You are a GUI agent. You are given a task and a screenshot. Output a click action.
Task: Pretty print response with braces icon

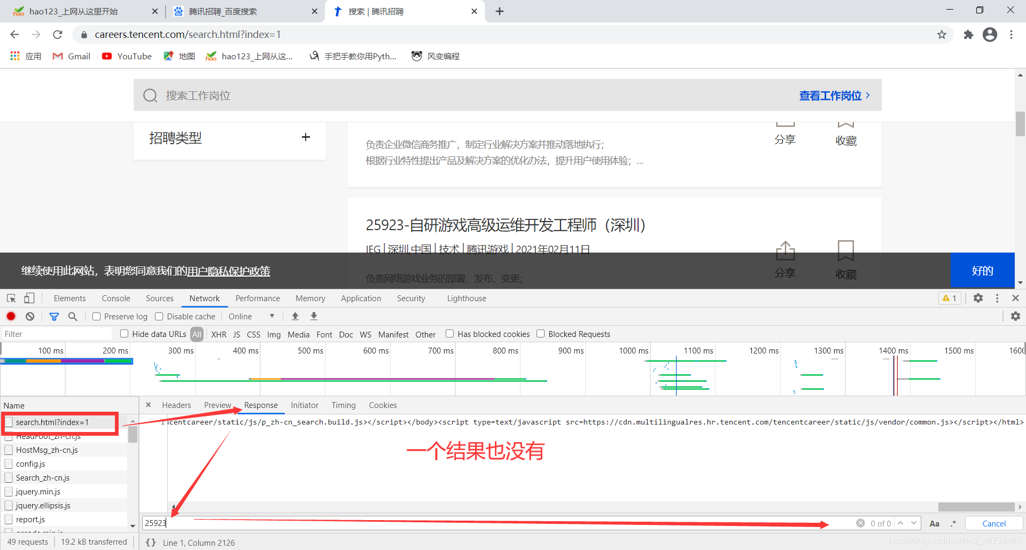151,543
